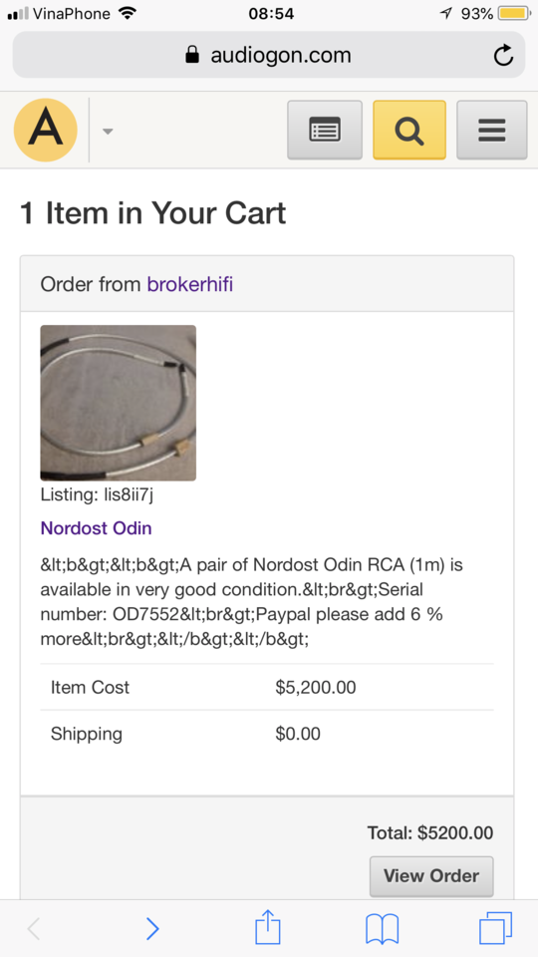
Task: Go forward with Safari's right arrow
Action: (152, 929)
